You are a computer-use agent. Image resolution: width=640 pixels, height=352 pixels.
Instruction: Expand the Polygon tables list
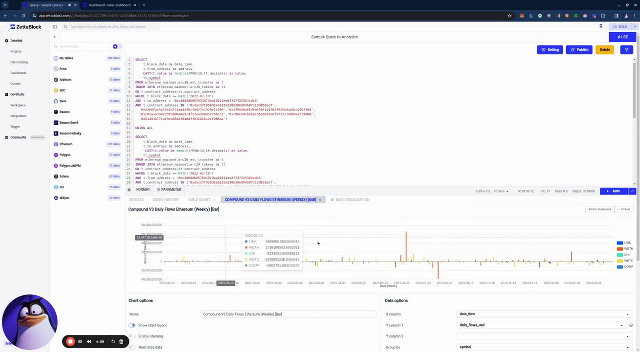click(87, 155)
